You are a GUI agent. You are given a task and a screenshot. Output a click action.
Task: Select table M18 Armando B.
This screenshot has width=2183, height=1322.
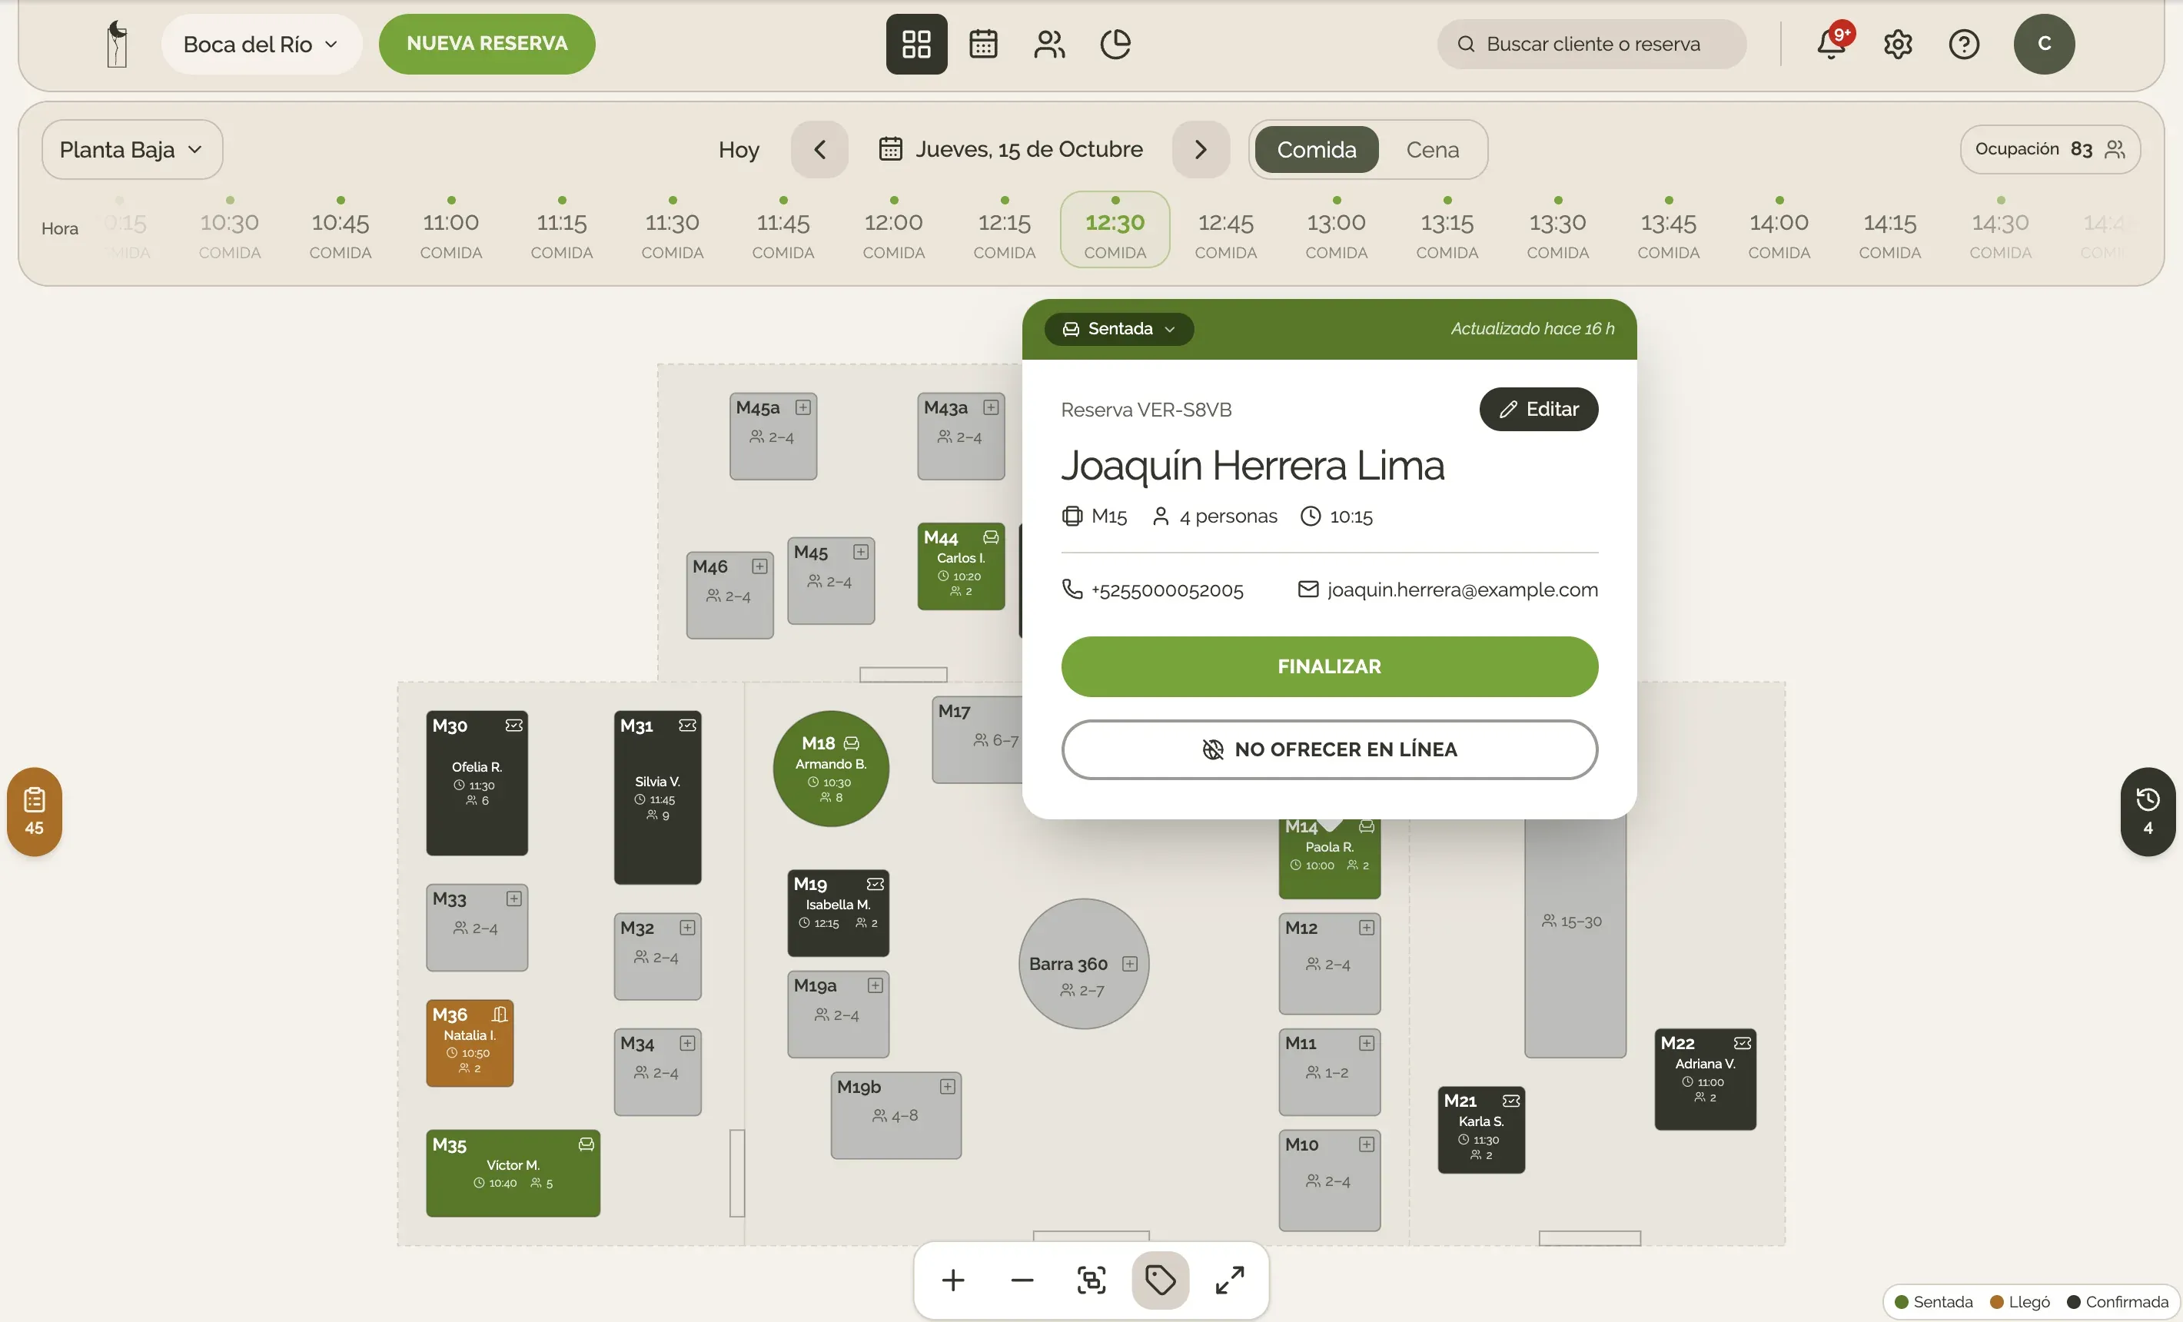(831, 769)
